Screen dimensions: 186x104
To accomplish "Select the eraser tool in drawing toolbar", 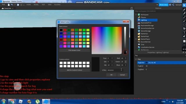I will 184,36.
